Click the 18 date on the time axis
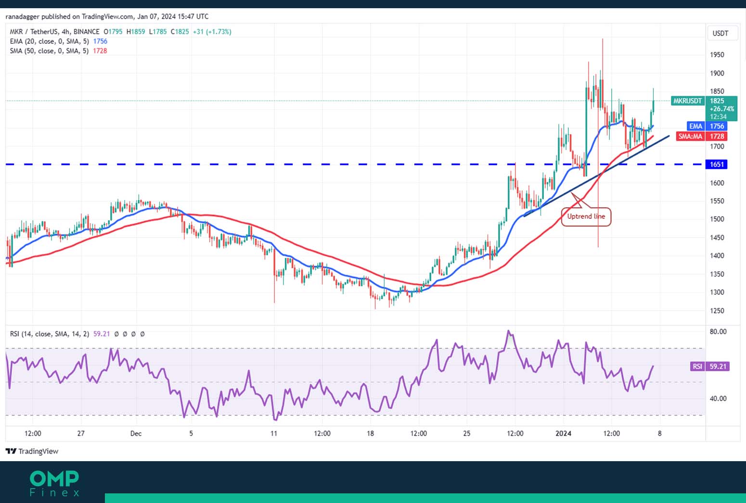The image size is (746, 503). click(x=370, y=433)
